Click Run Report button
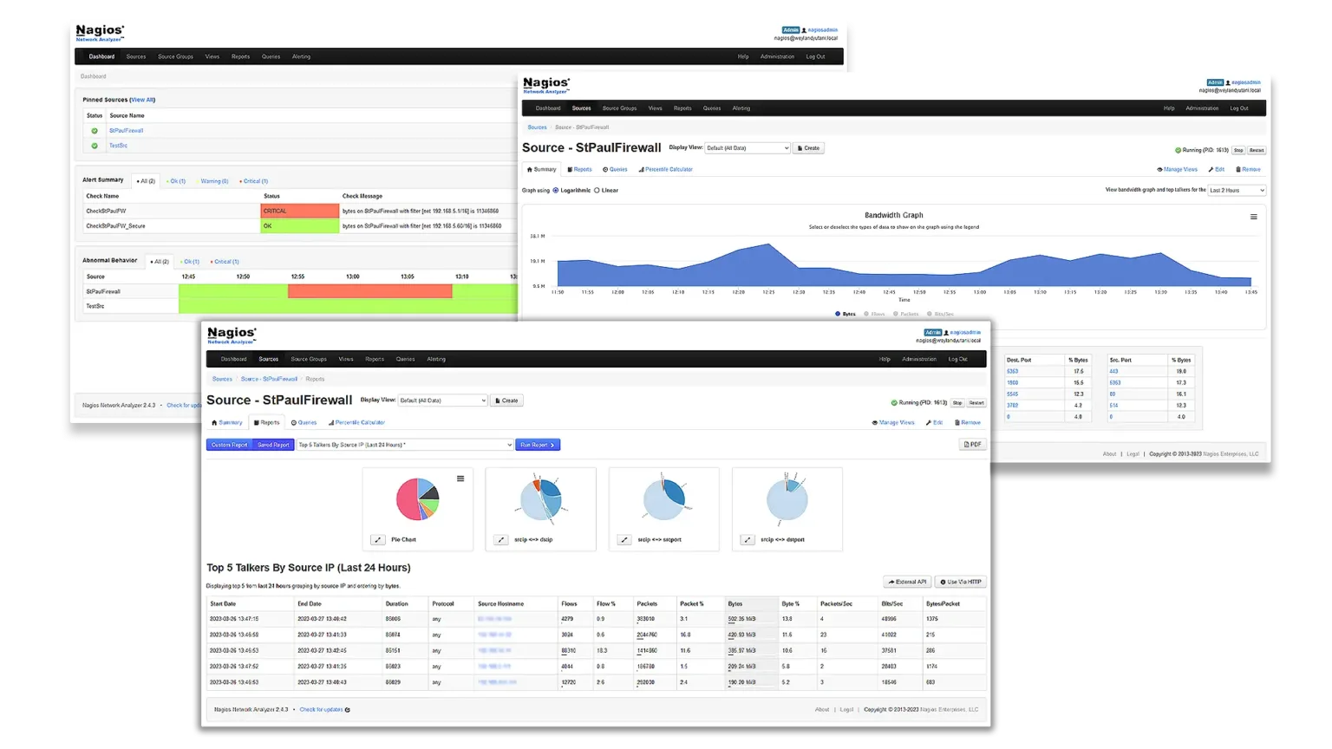The image size is (1332, 749). [x=538, y=445]
